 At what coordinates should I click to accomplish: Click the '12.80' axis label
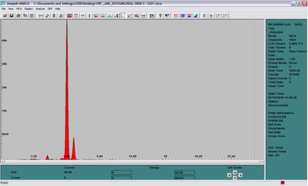point(132,156)
